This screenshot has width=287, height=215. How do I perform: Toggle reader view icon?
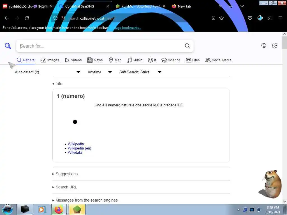click(213, 18)
